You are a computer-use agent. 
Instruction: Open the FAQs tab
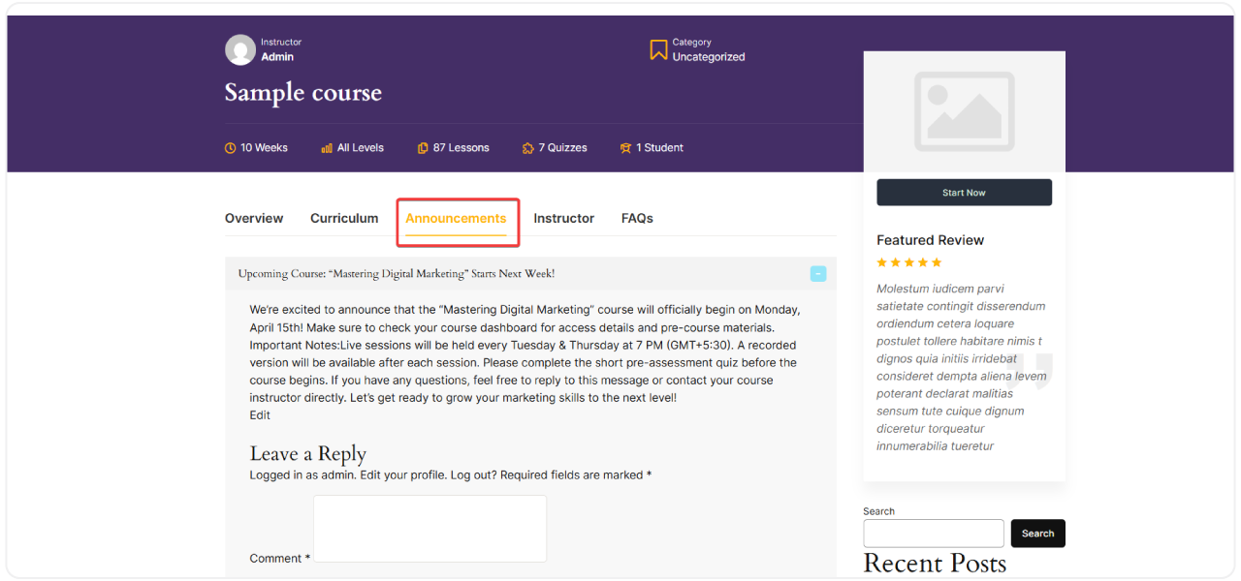pyautogui.click(x=637, y=219)
